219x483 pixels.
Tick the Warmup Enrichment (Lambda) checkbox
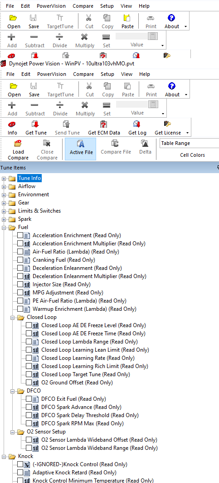click(20, 309)
